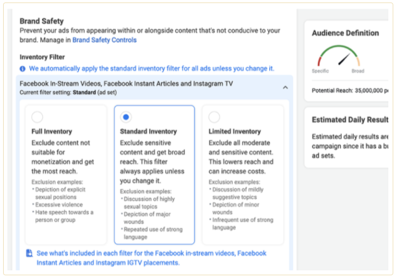Collapse the Facebook In-Stream Videos section chevron
Image resolution: width=397 pixels, height=279 pixels.
[285, 88]
